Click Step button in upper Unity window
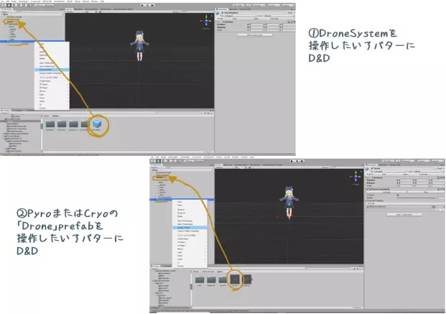Screen dimensions: 446x314 (x=153, y=5)
